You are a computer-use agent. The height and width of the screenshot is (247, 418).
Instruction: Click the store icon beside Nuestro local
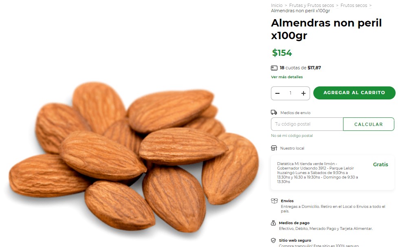274,148
